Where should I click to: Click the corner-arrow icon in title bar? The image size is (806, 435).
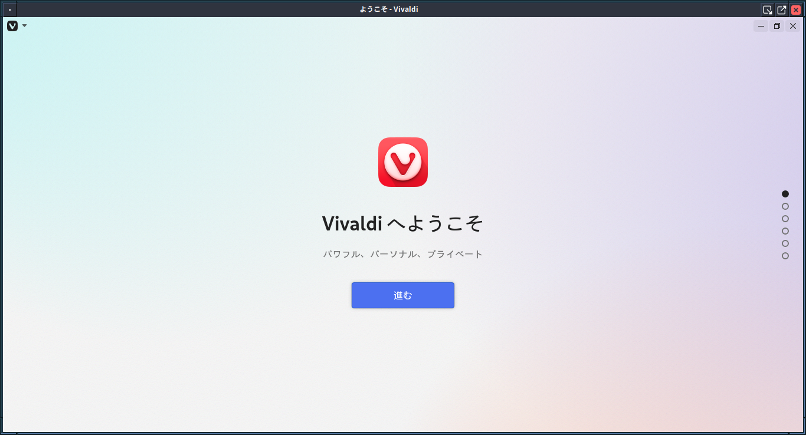tap(767, 9)
